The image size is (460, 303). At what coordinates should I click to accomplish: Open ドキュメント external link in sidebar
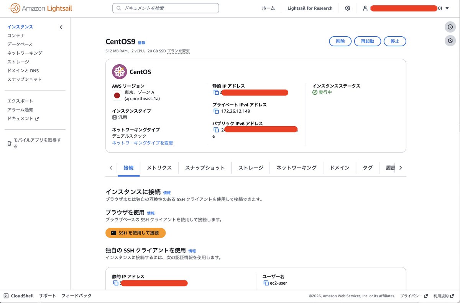23,119
